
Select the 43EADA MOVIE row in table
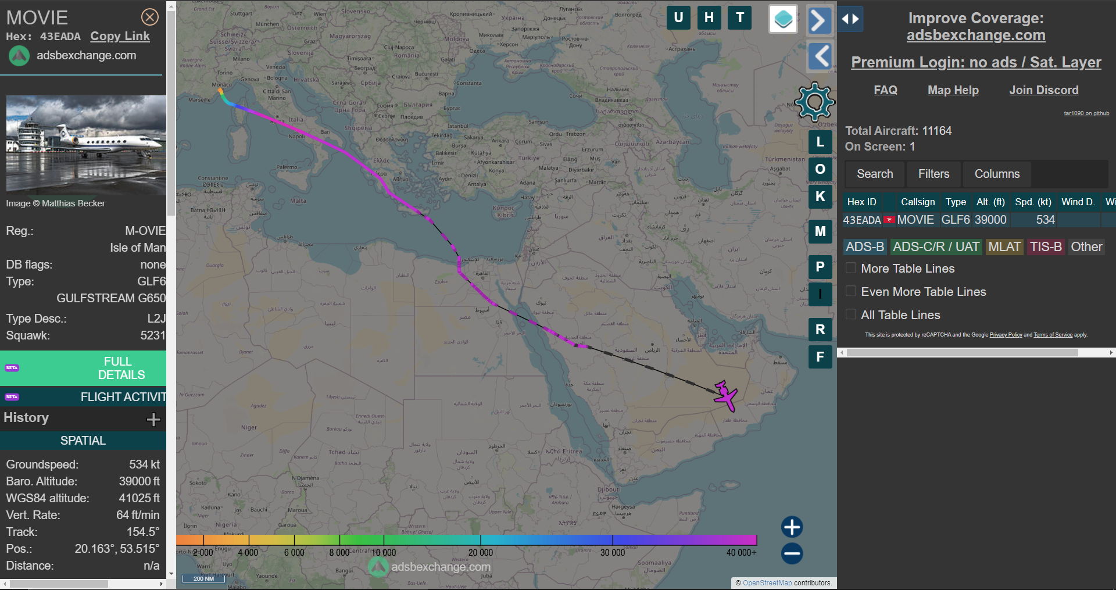point(979,220)
